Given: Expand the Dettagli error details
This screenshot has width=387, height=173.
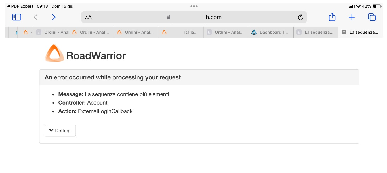Looking at the screenshot, I should (x=60, y=131).
